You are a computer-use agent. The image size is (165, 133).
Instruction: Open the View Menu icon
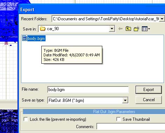click(x=146, y=29)
